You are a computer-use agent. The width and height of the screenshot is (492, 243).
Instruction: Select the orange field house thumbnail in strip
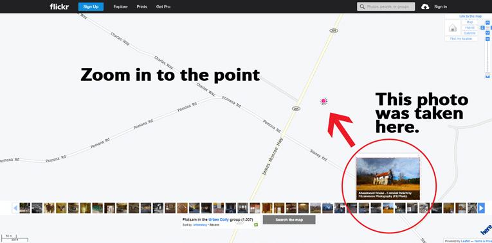coord(388,208)
